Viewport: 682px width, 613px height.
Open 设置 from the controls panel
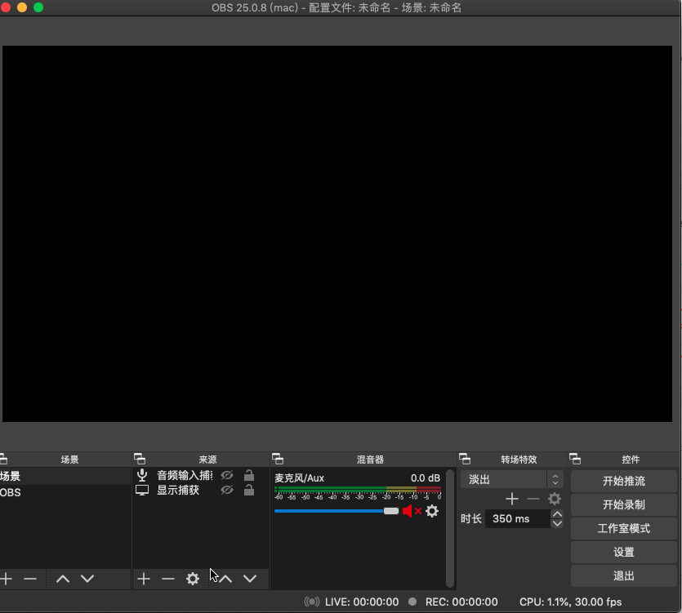(624, 552)
